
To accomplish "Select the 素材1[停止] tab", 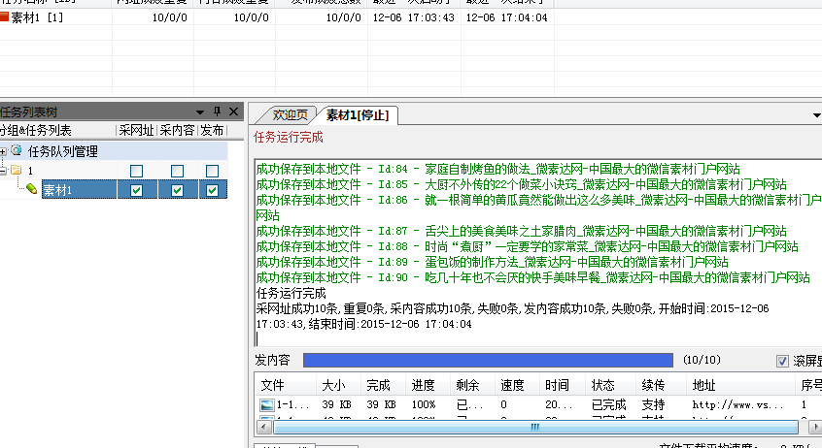I will pyautogui.click(x=358, y=115).
